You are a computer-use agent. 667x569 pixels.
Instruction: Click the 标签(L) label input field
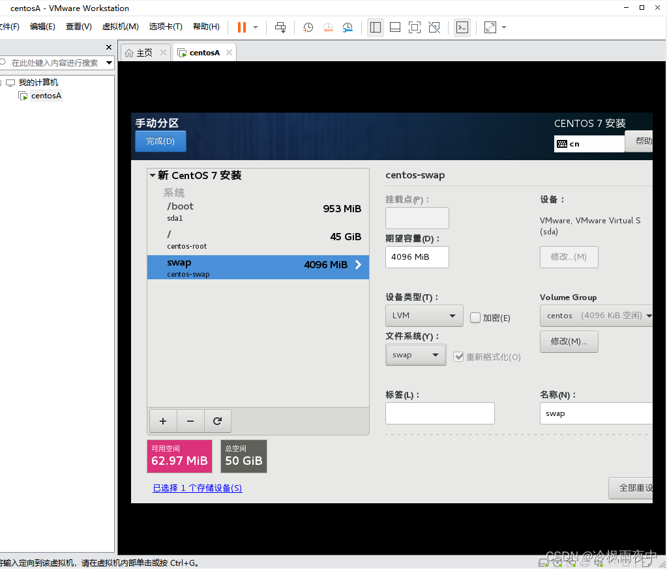coord(440,413)
